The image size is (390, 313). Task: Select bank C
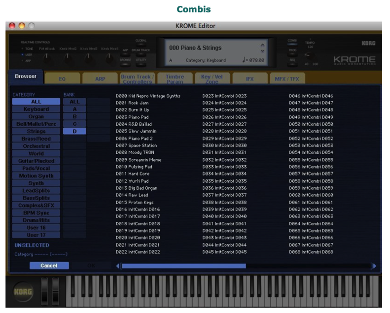point(74,124)
